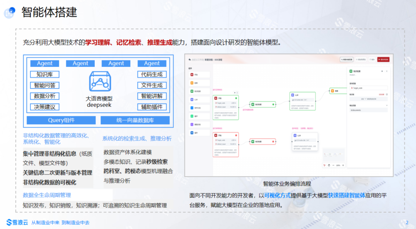Click green status dot on the 开始 node
416x229 pixels.
[x=236, y=98]
